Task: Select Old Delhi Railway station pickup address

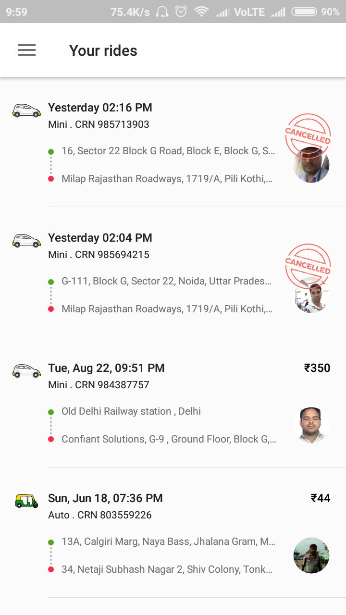Action: tap(131, 411)
